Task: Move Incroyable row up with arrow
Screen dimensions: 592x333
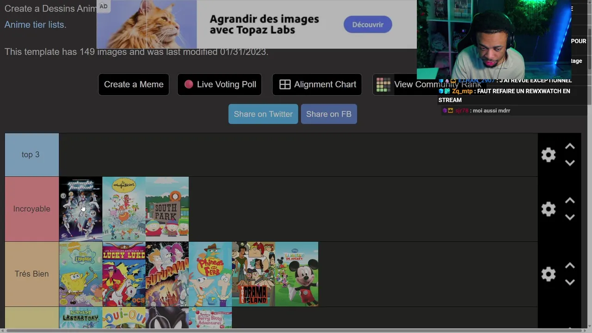Action: pyautogui.click(x=570, y=201)
